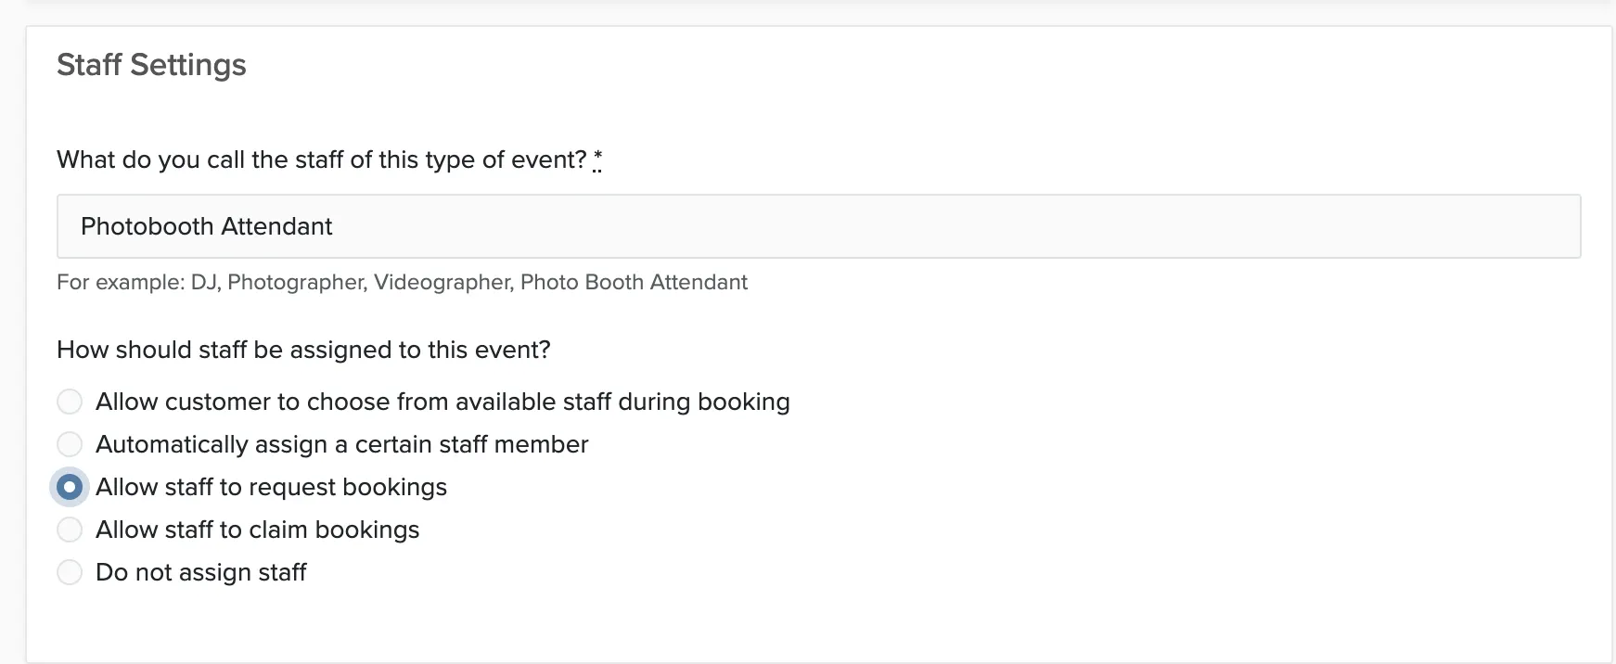Choose the 'Automatically assign a certain staff member' radio circle
Screen dimensions: 1616x664
click(x=70, y=444)
